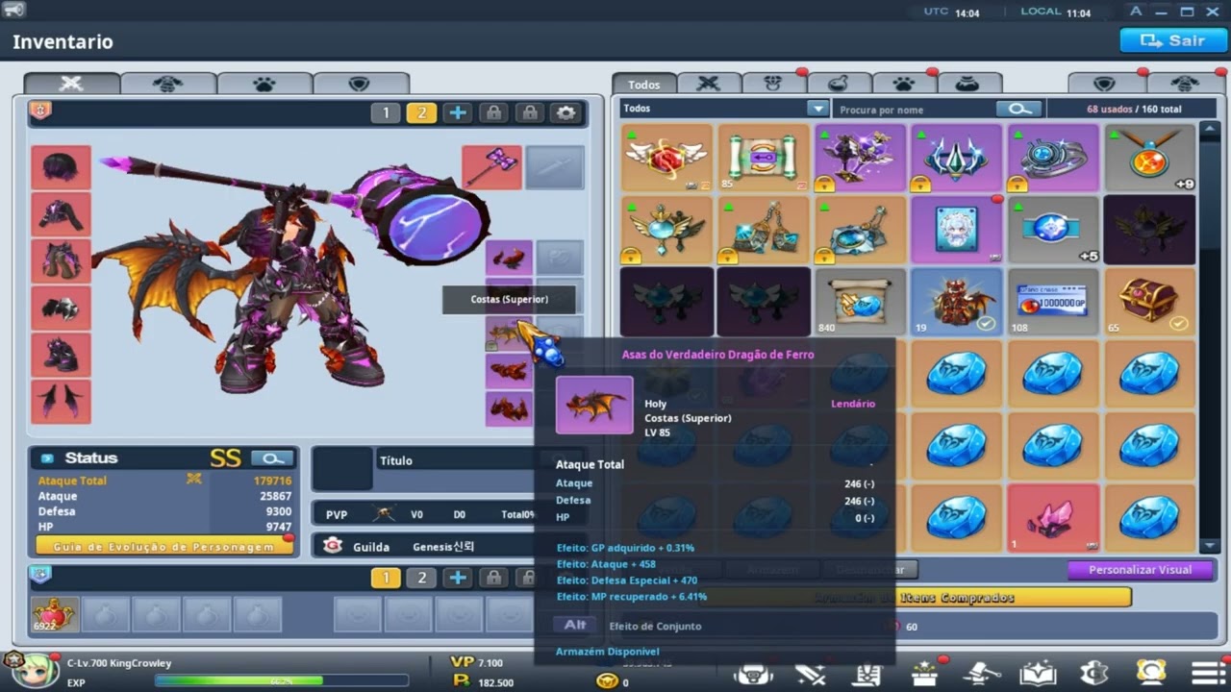Open the gift box icon in bottom bar
Viewport: 1231px width, 692px height.
tap(925, 672)
